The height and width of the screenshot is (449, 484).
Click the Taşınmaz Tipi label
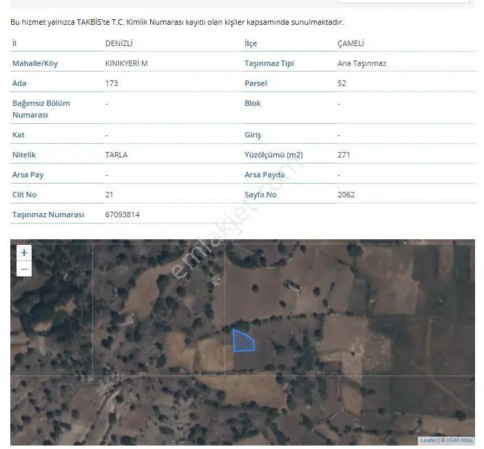pos(269,63)
